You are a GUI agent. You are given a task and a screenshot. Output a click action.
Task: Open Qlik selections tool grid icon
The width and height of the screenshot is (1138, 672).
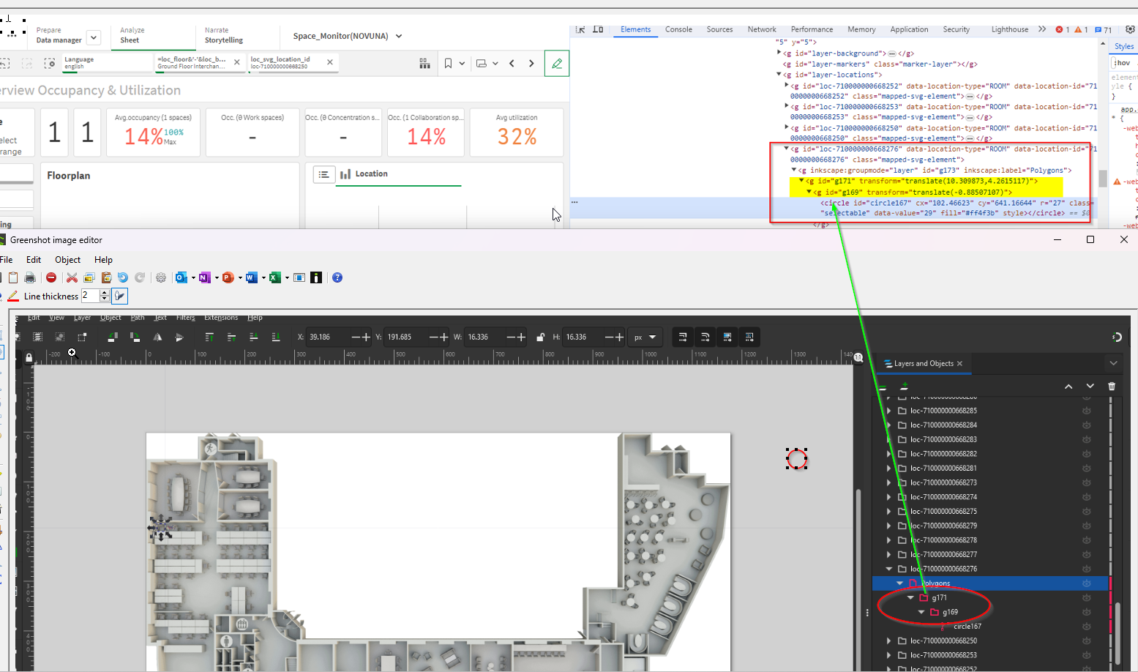[424, 64]
